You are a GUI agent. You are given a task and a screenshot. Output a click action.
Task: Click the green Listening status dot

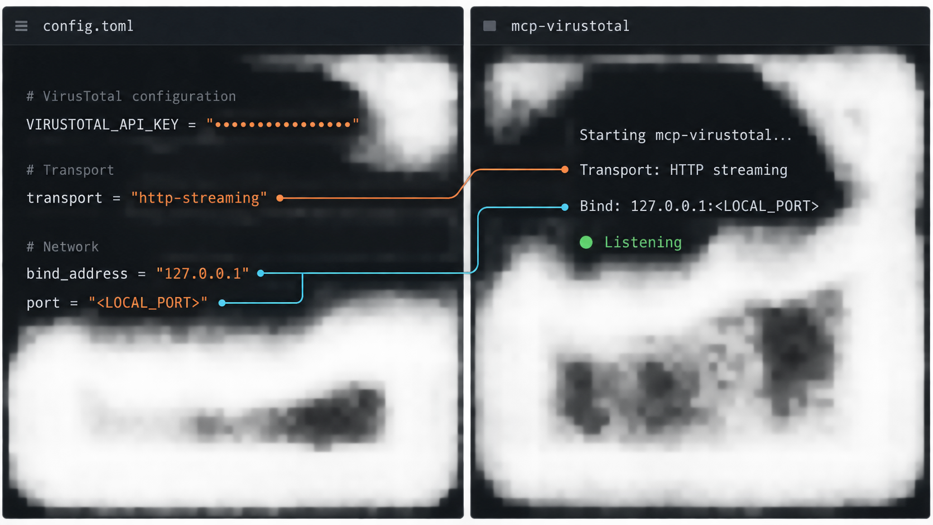(586, 242)
